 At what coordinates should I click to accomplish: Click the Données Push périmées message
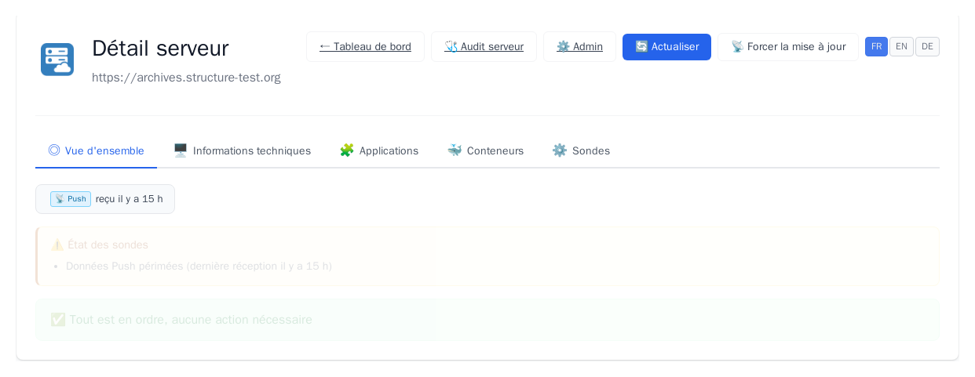pyautogui.click(x=199, y=266)
